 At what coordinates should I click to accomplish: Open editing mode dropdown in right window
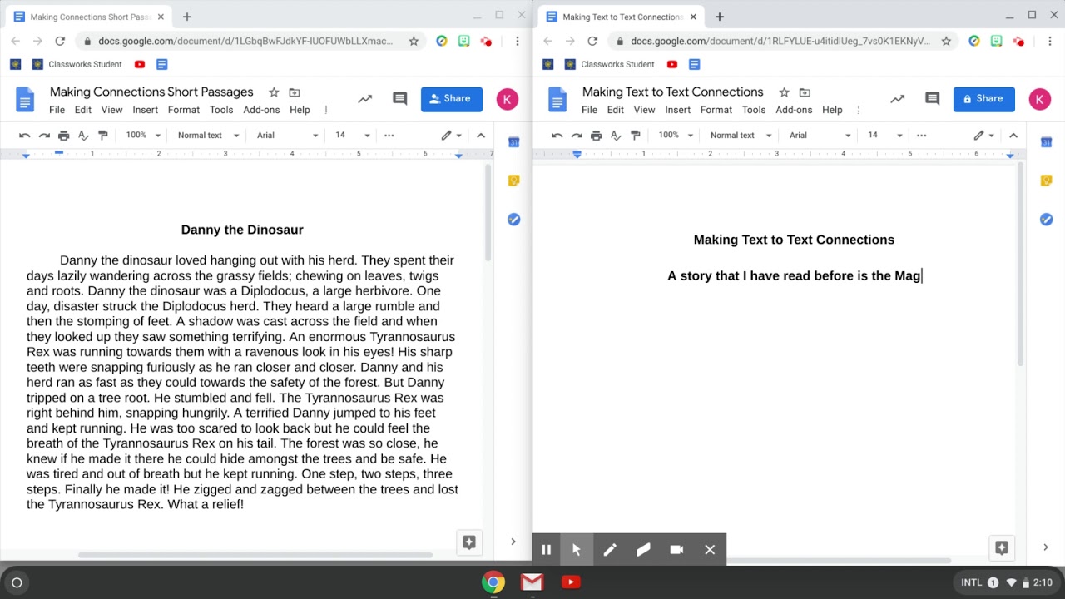984,136
